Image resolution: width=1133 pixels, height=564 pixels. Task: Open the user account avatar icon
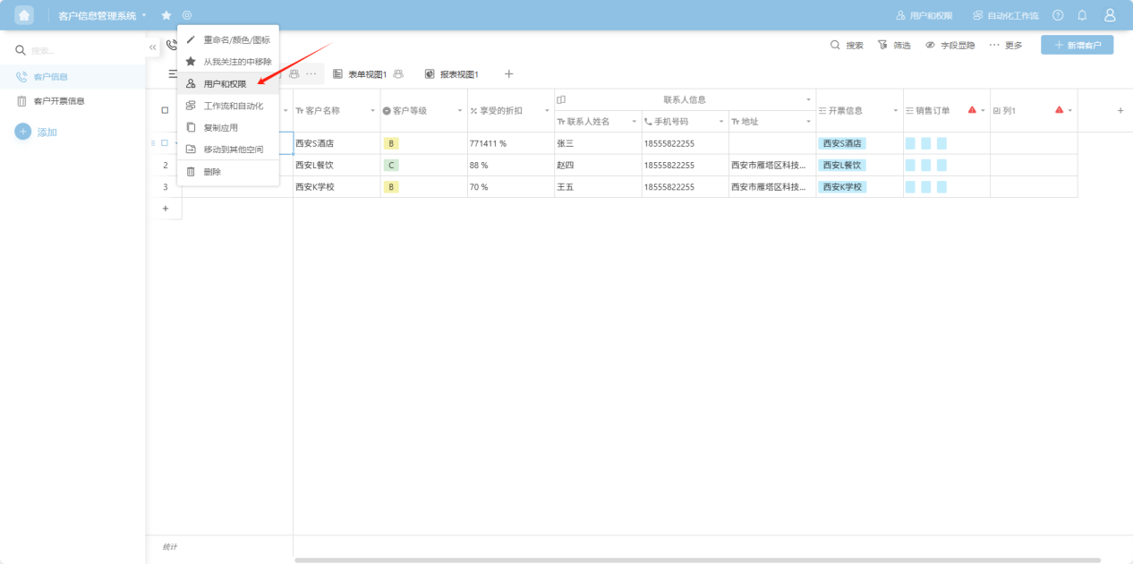point(1110,15)
